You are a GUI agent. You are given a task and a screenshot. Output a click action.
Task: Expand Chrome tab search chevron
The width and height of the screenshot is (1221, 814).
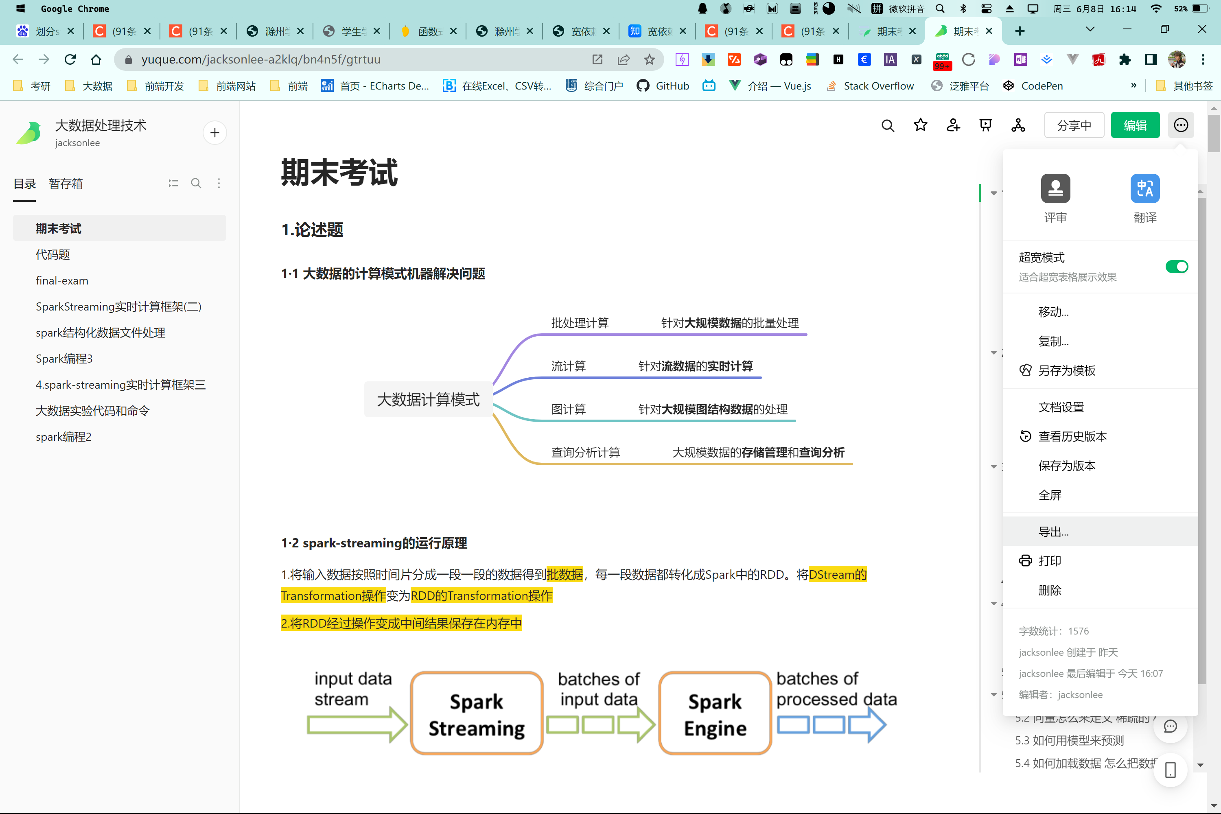coord(1090,30)
